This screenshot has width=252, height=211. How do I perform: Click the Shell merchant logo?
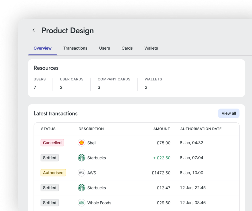click(x=81, y=143)
